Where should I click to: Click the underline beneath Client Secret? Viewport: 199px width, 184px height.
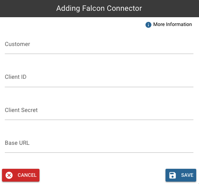(99, 120)
